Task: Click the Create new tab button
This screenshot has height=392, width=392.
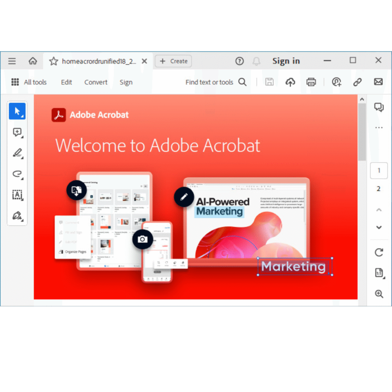Action: [x=173, y=61]
